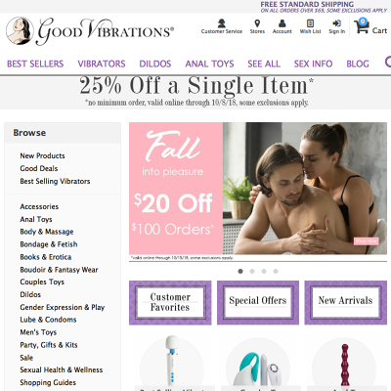Click the Good Vibrations logo

pyautogui.click(x=90, y=31)
